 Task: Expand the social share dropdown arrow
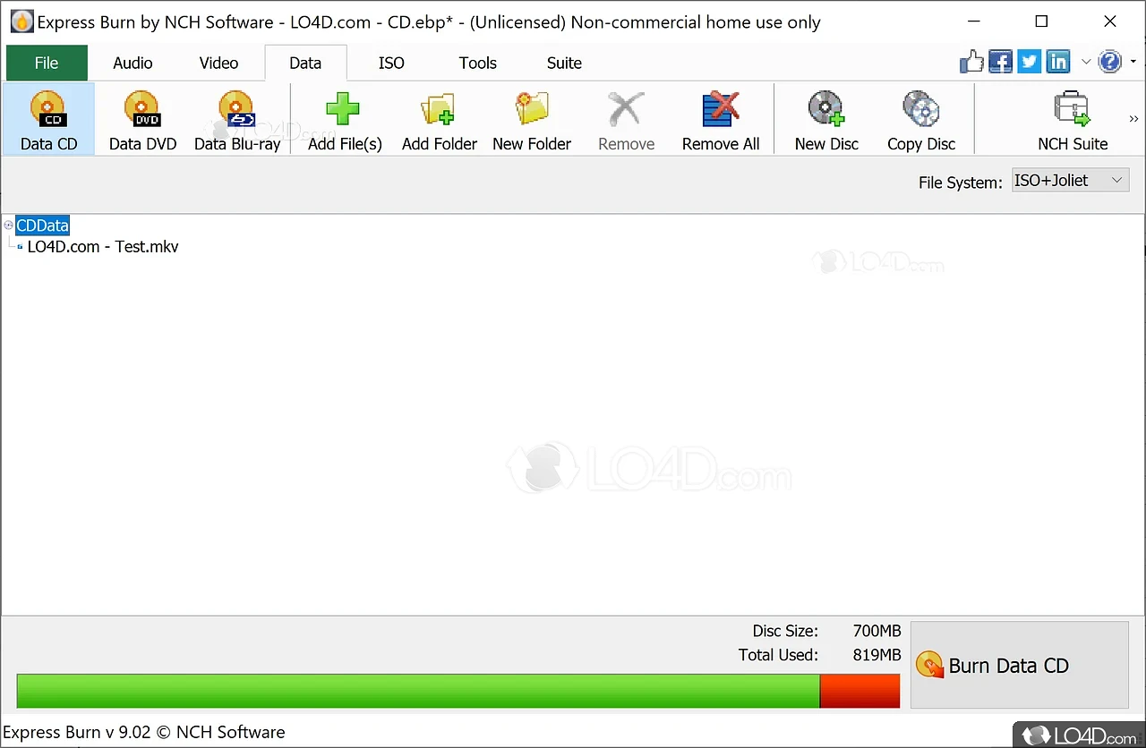coord(1085,62)
